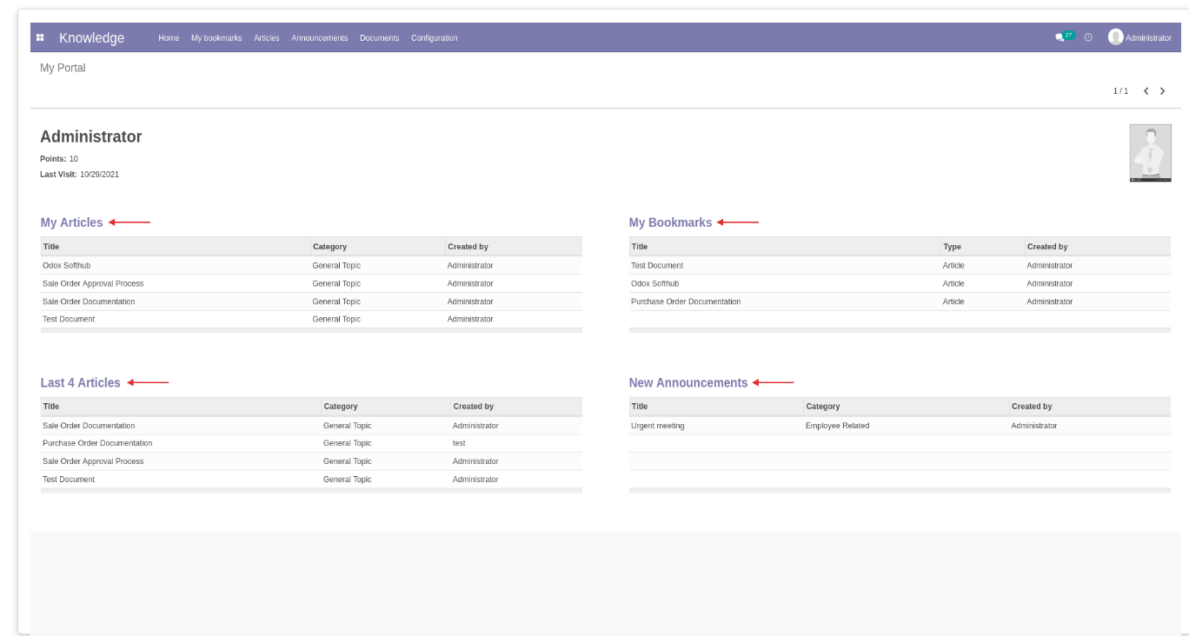This screenshot has height=636, width=1189.
Task: Go to previous record with pager arrow
Action: (1146, 91)
